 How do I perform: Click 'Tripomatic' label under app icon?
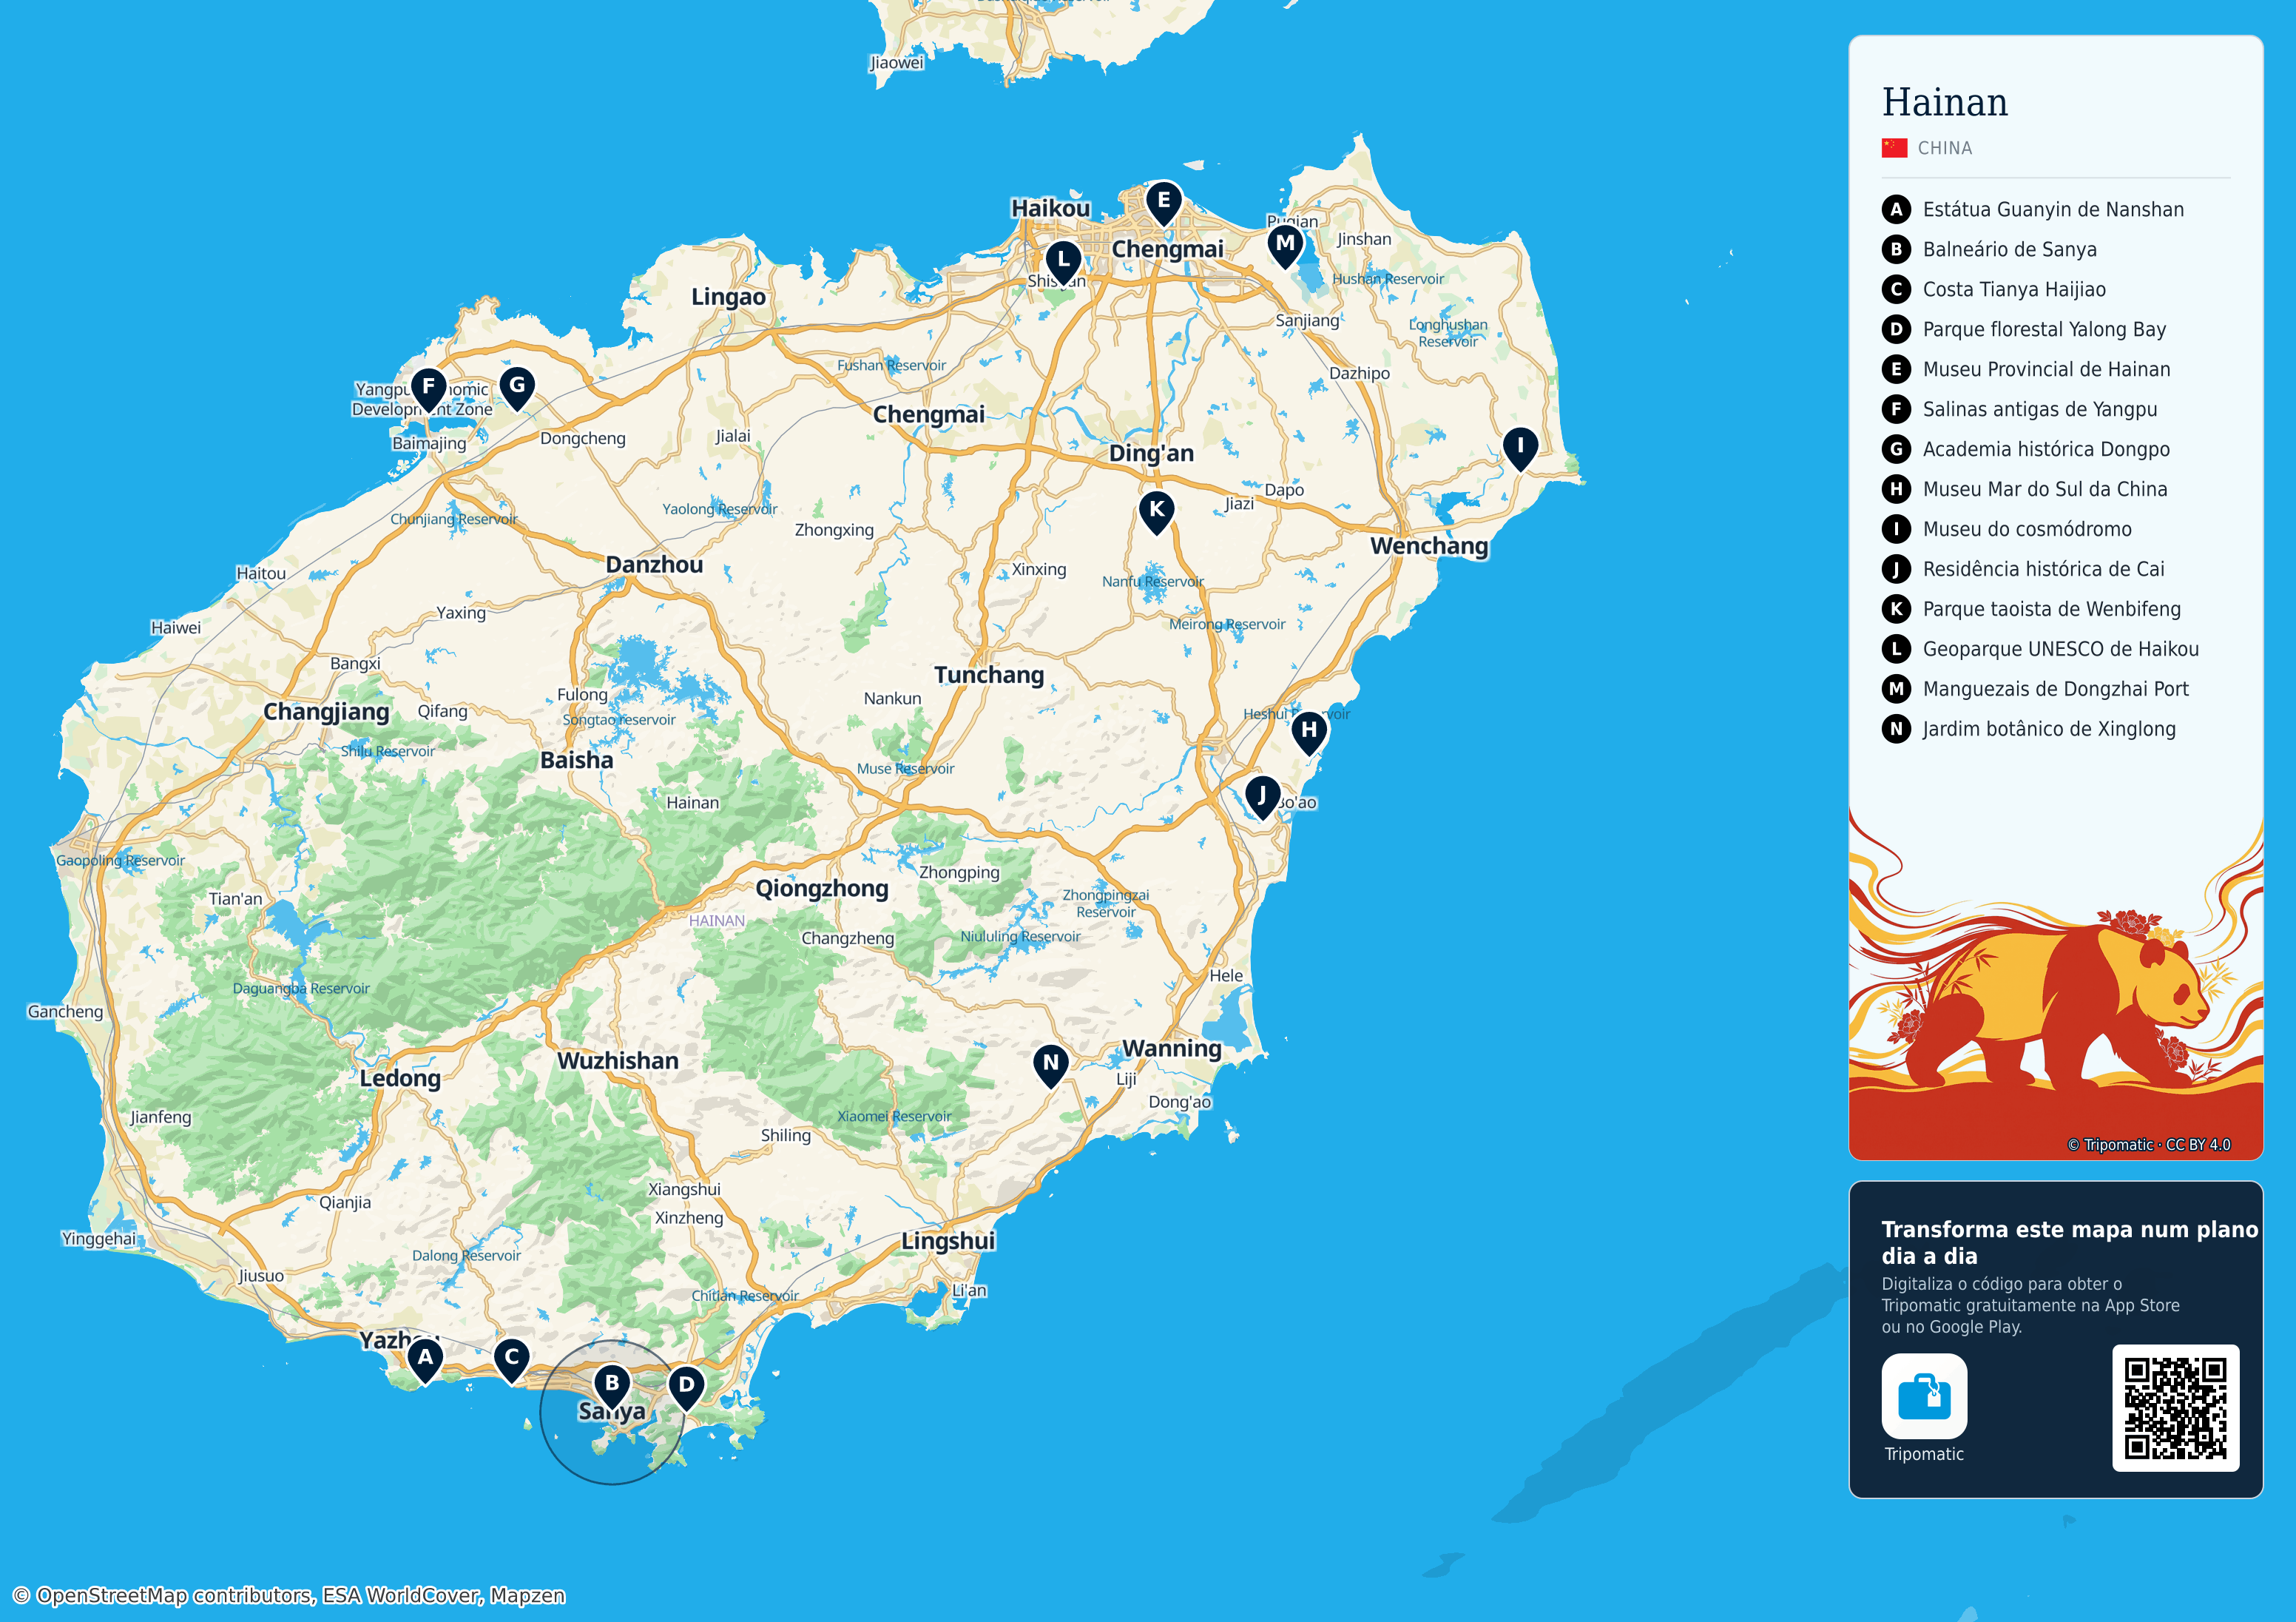[x=1924, y=1454]
